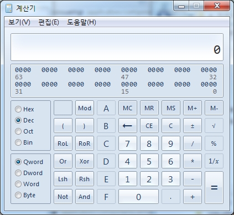The height and width of the screenshot is (215, 234).
Task: Click the addition + button
Action: [193, 197]
